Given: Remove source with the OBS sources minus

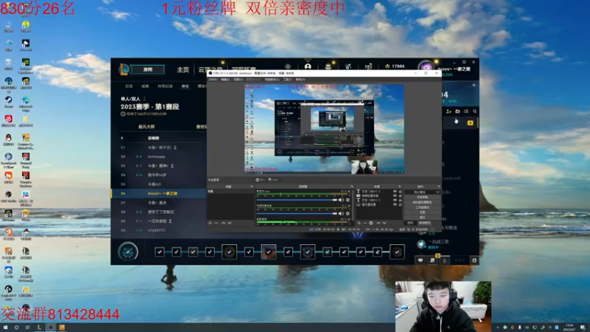Looking at the screenshot, I should [364, 224].
